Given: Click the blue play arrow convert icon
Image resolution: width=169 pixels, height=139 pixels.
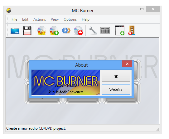Looking at the screenshot, I should pos(66,30).
